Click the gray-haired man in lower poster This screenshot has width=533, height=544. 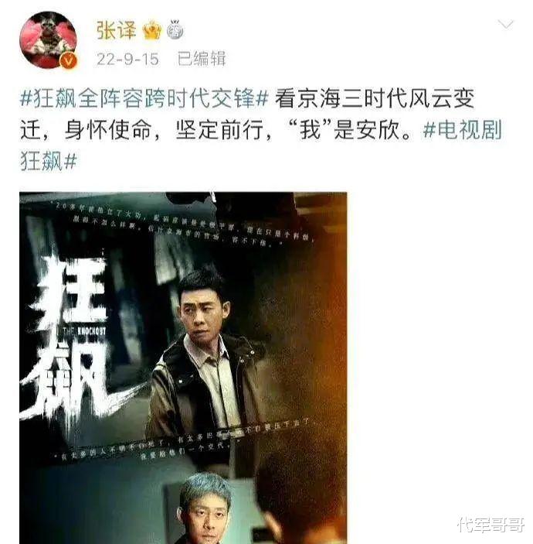pos(205,508)
